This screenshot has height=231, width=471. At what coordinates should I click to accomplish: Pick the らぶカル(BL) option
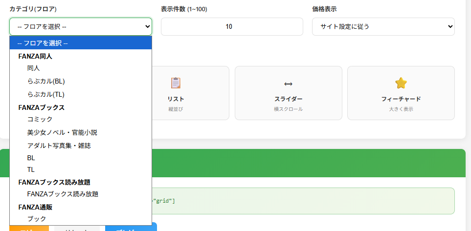[x=46, y=81]
